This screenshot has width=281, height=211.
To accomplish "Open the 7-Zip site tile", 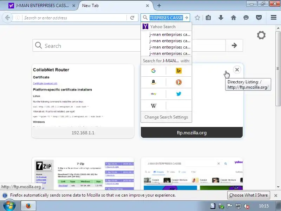I will [83, 174].
